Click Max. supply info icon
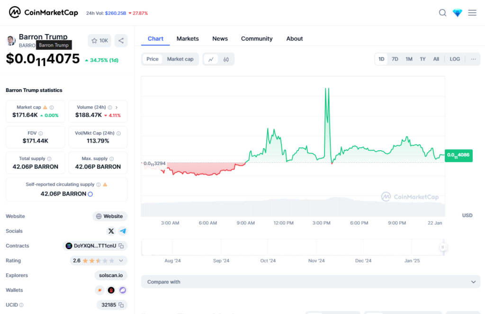 (112, 159)
